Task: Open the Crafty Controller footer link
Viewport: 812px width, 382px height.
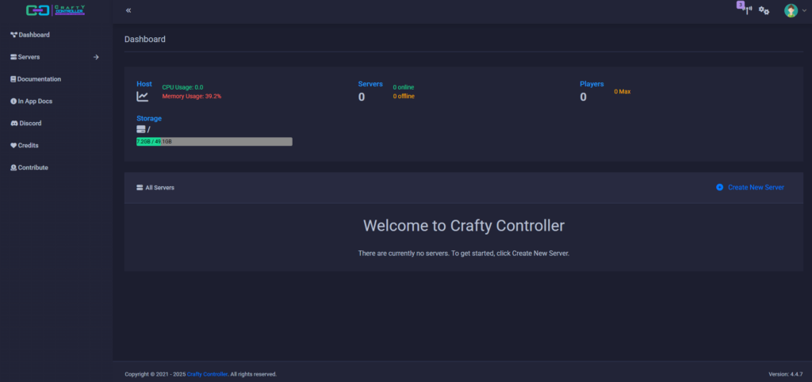Action: 207,374
